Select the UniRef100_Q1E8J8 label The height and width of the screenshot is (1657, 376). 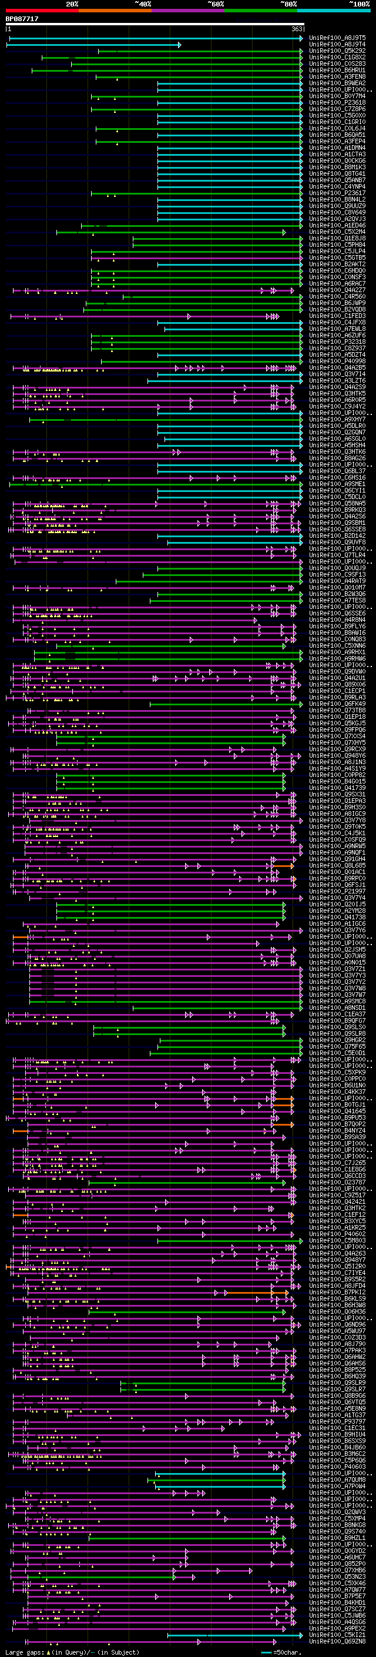pyautogui.click(x=337, y=239)
